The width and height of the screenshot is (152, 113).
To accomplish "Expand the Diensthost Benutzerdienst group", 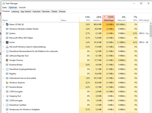I will (3, 51).
